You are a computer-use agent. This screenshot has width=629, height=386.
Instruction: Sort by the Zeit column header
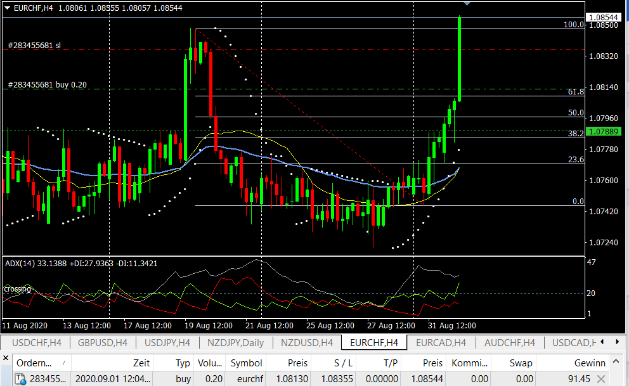112,363
